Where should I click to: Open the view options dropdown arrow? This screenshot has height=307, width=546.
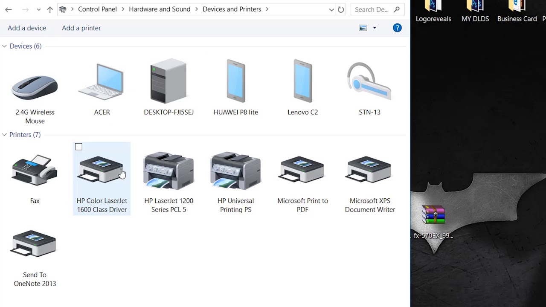tap(375, 28)
